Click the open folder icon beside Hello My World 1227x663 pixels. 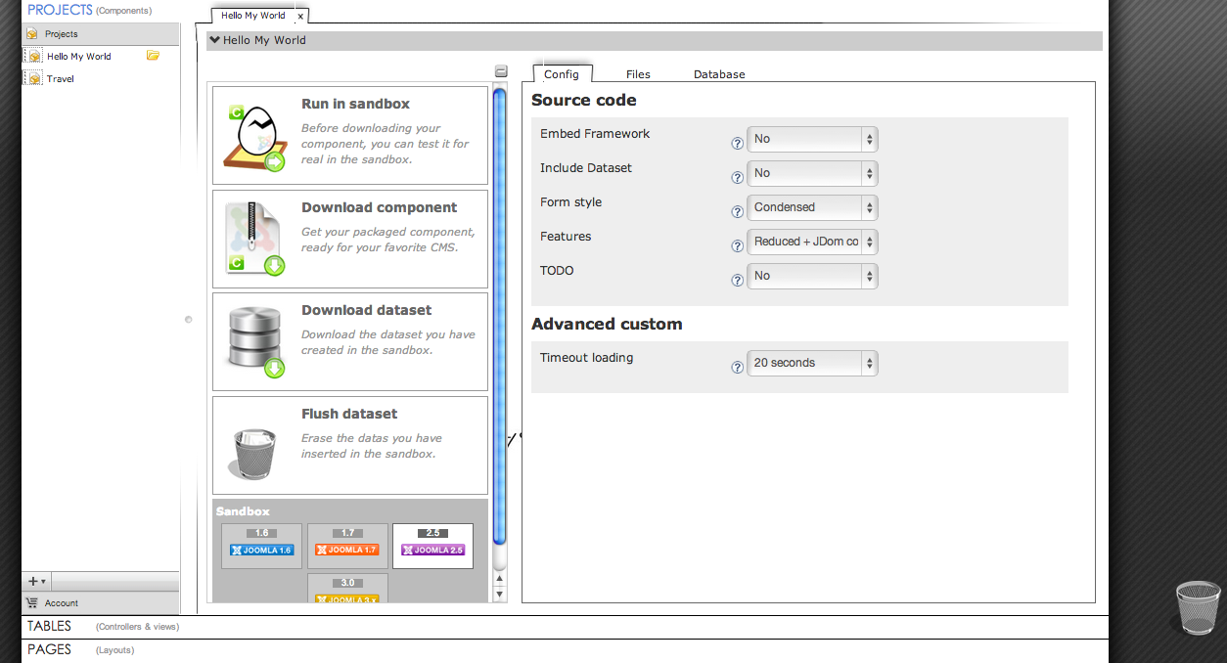coord(153,56)
